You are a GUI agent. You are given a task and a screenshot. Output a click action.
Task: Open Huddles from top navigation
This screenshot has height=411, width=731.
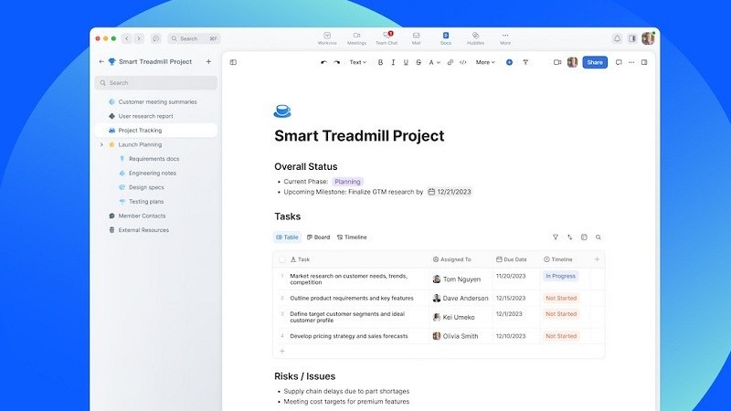(475, 38)
